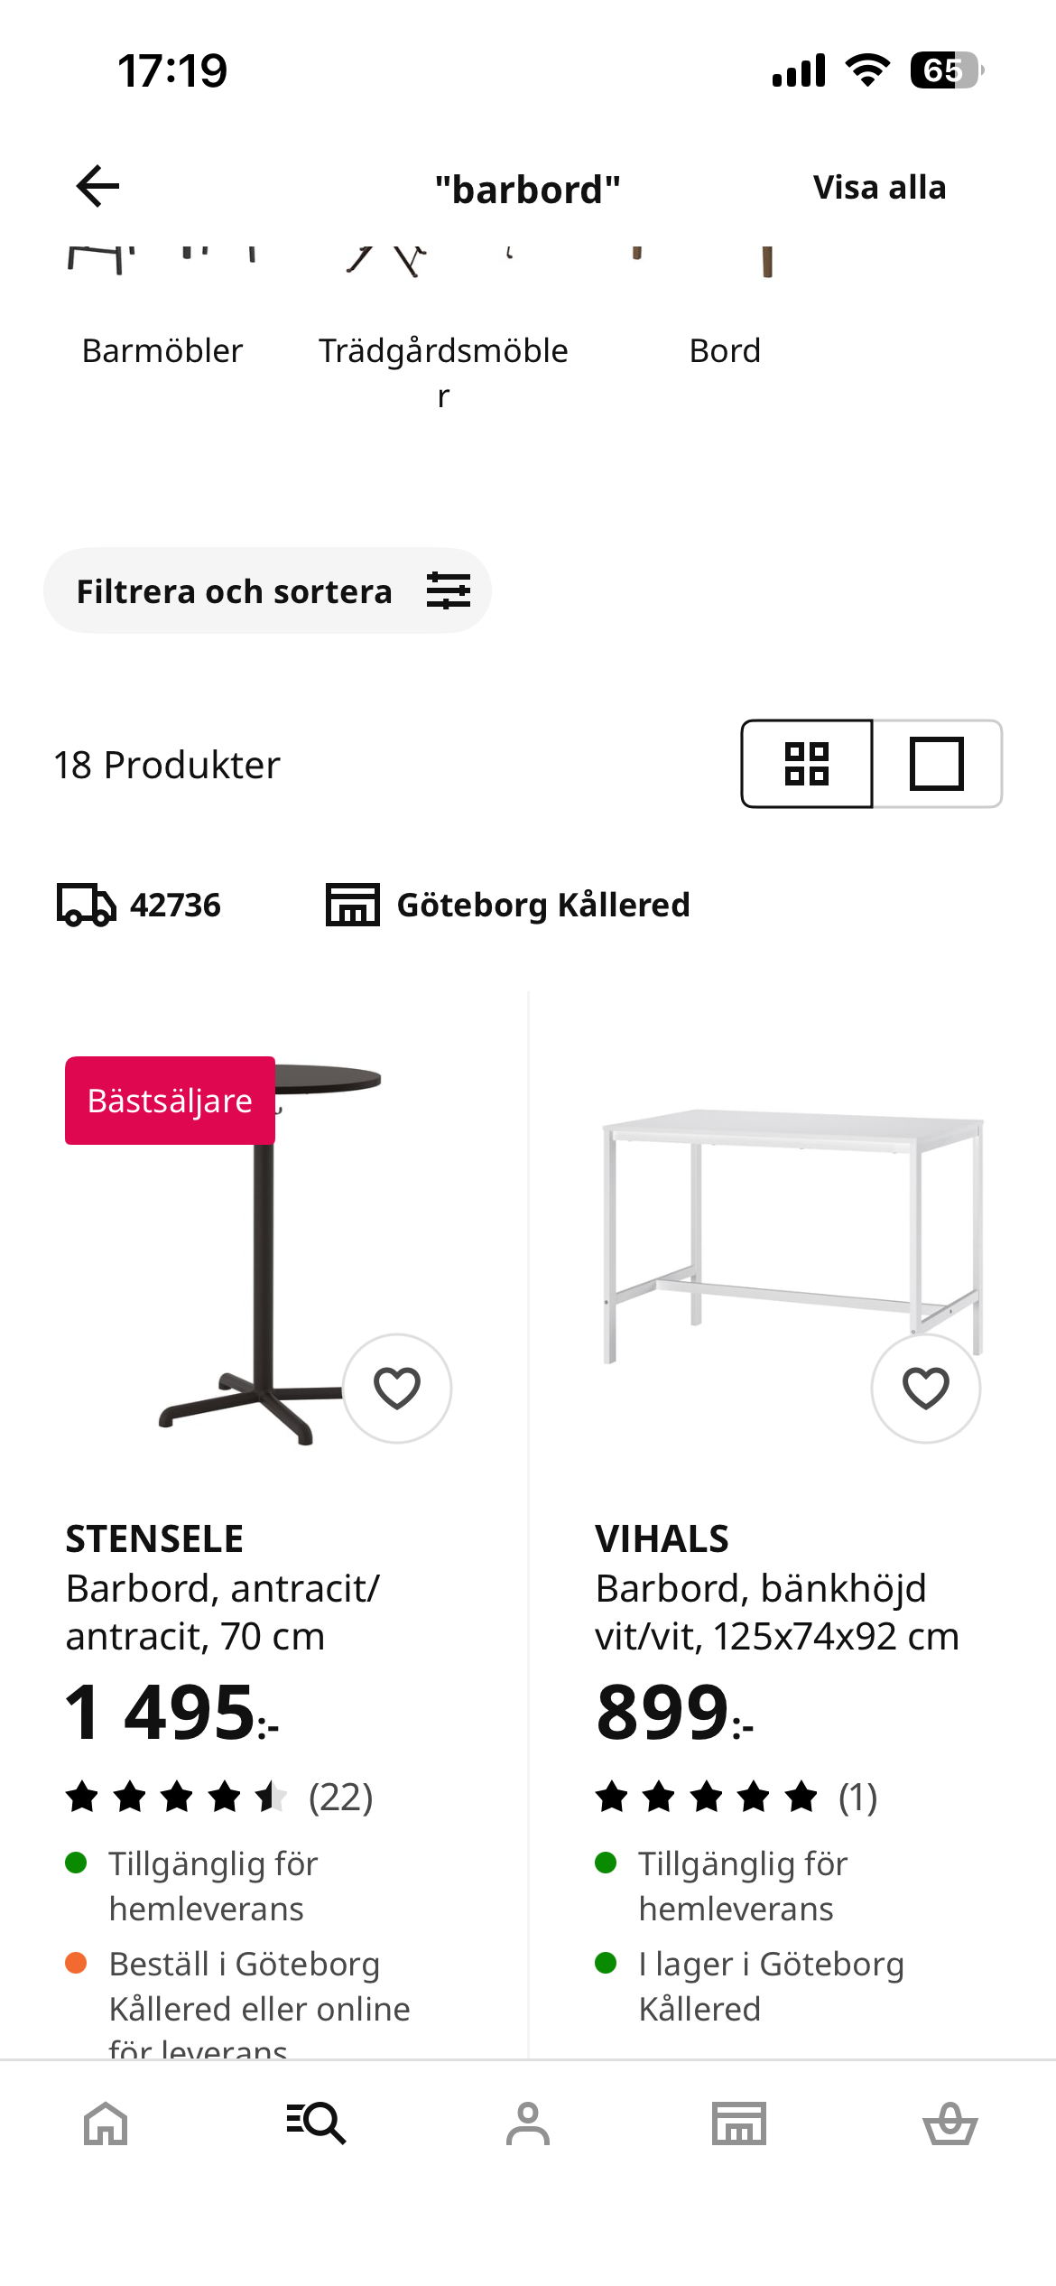The image size is (1056, 2286).
Task: Change delivery postcode 42736
Action: [x=175, y=905]
